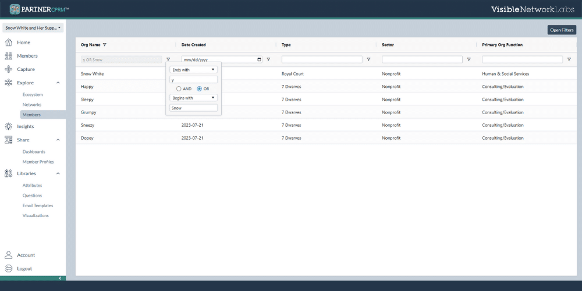Click the Open Filters button
The width and height of the screenshot is (582, 291).
562,30
